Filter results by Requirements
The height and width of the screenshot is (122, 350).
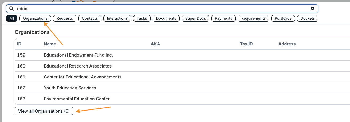pos(253,18)
